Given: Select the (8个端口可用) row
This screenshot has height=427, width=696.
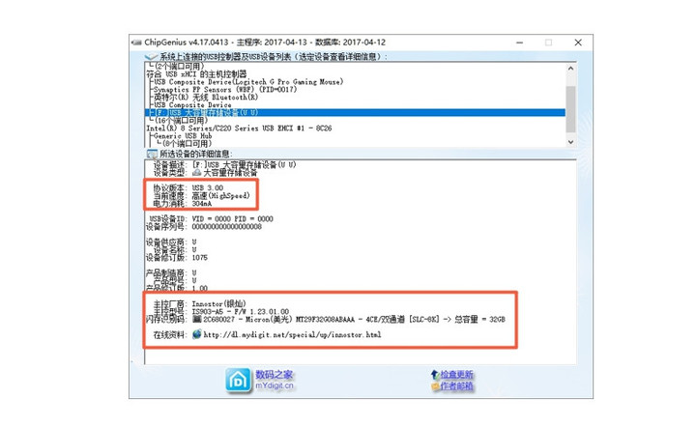Looking at the screenshot, I should (187, 144).
